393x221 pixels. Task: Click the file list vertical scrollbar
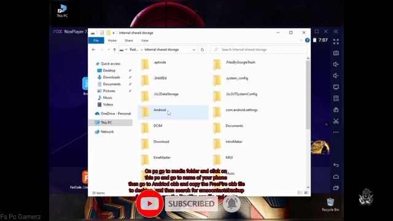coord(308,95)
